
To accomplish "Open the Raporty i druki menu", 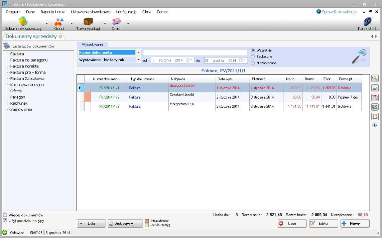I will (x=53, y=12).
